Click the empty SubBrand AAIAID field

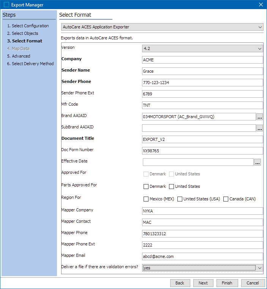click(x=199, y=128)
